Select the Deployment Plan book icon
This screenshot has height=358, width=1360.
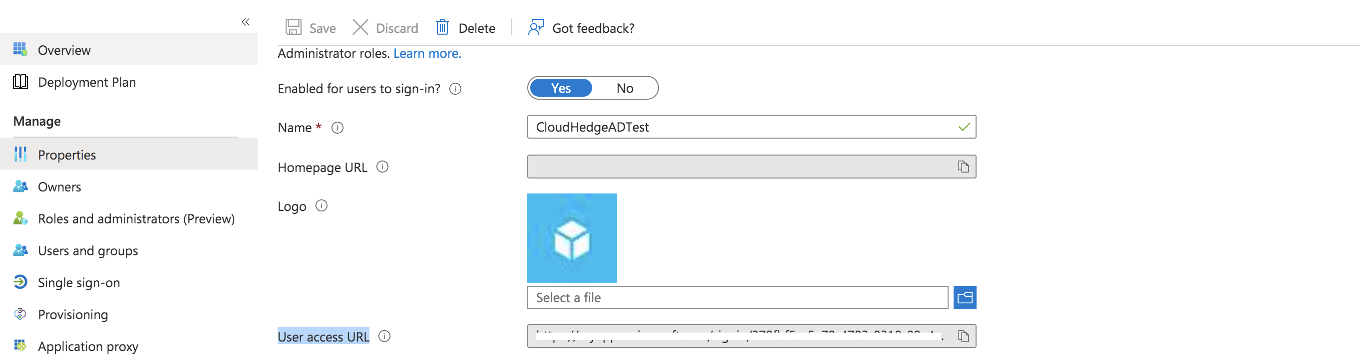click(x=19, y=82)
